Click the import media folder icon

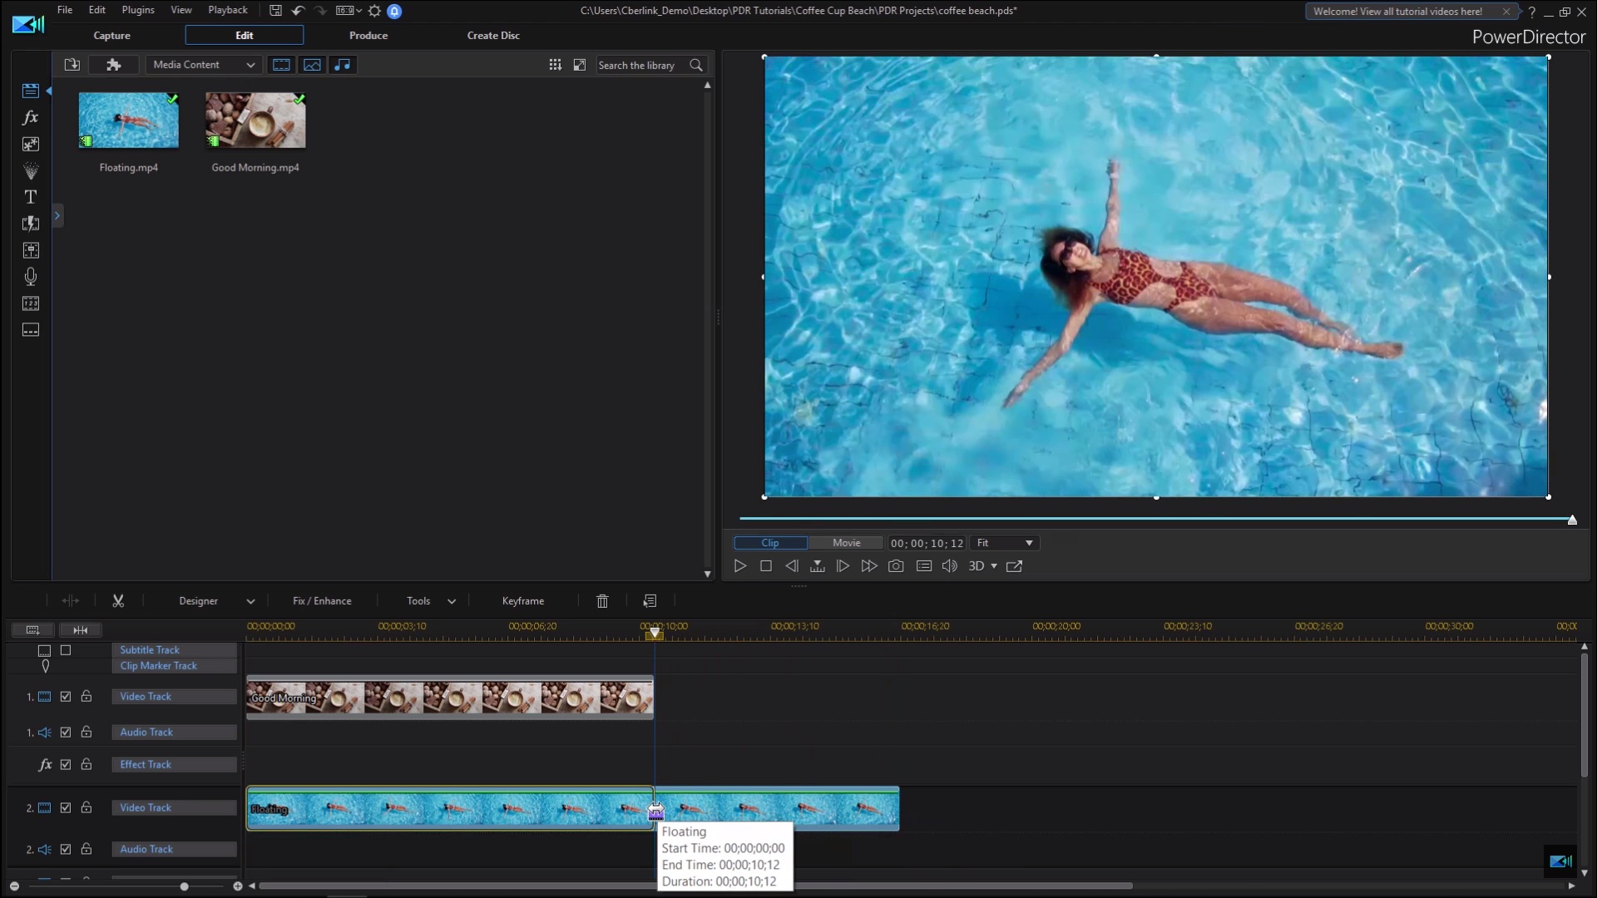72,65
